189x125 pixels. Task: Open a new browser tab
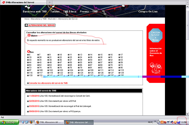coord(49,2)
